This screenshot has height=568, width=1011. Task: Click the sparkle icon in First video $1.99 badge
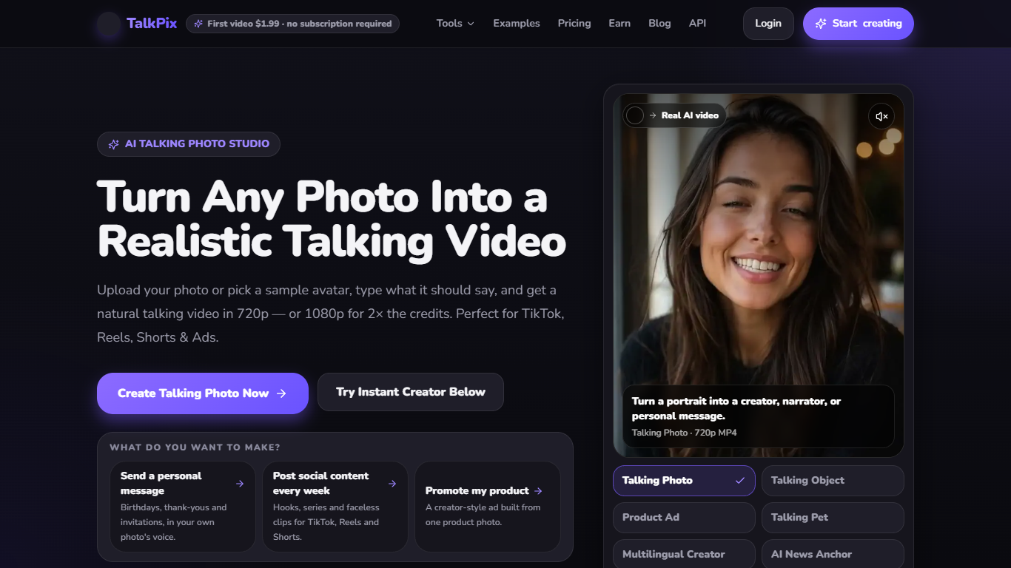pos(198,24)
